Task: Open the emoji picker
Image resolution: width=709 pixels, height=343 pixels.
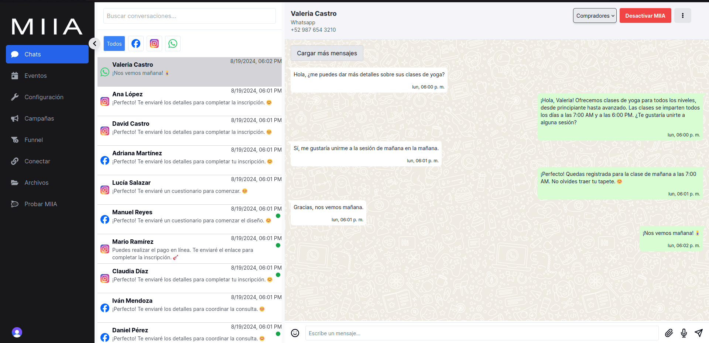Action: (x=295, y=333)
